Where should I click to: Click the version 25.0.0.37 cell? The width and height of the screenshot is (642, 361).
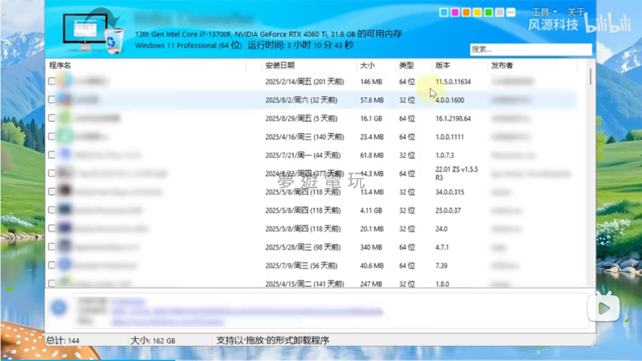click(x=448, y=210)
